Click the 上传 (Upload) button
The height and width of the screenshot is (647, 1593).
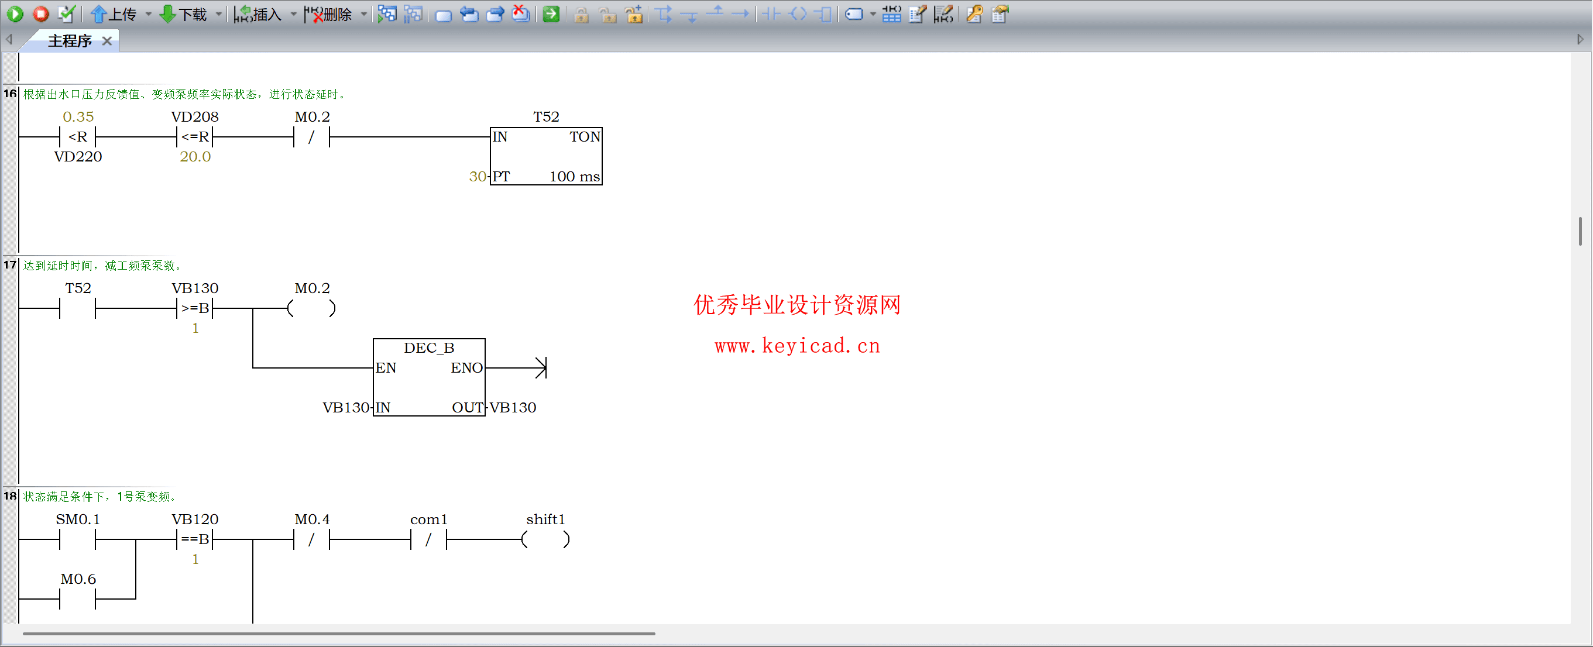[114, 13]
